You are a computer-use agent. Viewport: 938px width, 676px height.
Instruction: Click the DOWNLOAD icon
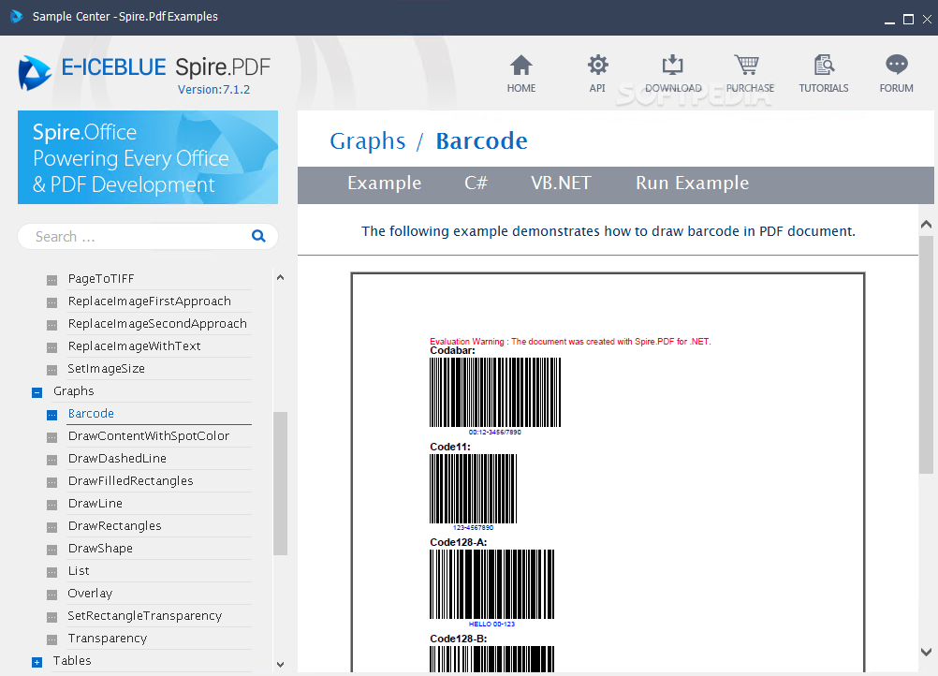pos(672,65)
